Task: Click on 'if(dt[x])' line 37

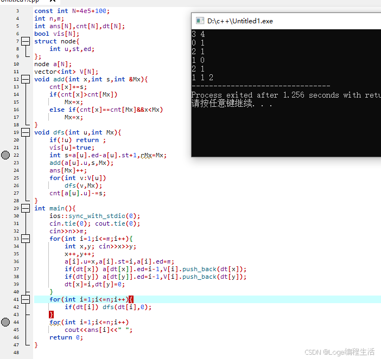Action: [x=81, y=269]
